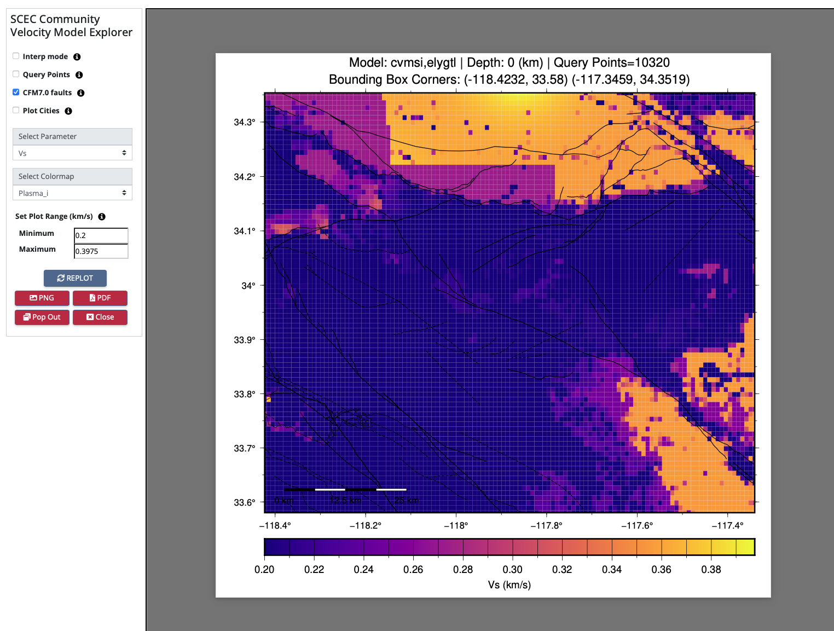
Task: Click the Minimum plot range field
Action: [x=101, y=235]
